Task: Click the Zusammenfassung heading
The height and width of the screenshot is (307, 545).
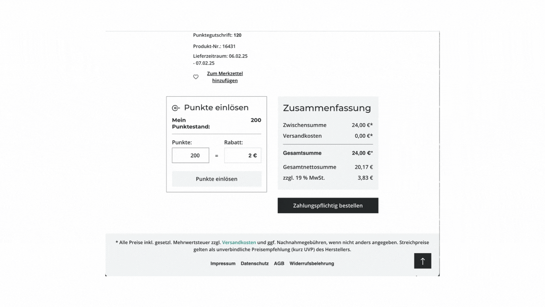Action: pyautogui.click(x=327, y=108)
